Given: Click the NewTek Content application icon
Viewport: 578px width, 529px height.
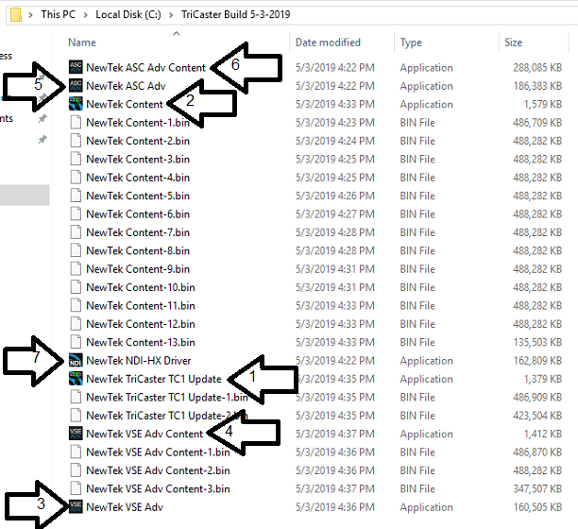Looking at the screenshot, I should (76, 104).
